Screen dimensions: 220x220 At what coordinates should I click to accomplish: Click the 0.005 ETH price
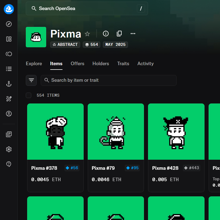165,180
